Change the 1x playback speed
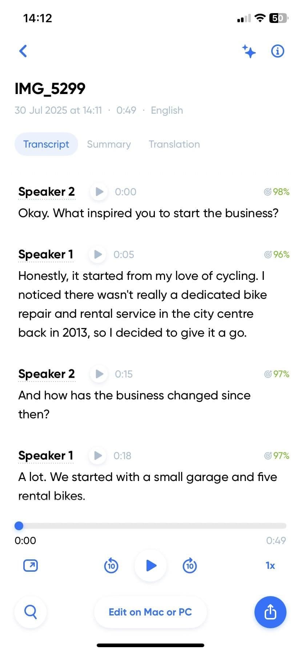The height and width of the screenshot is (653, 301). pos(270,566)
